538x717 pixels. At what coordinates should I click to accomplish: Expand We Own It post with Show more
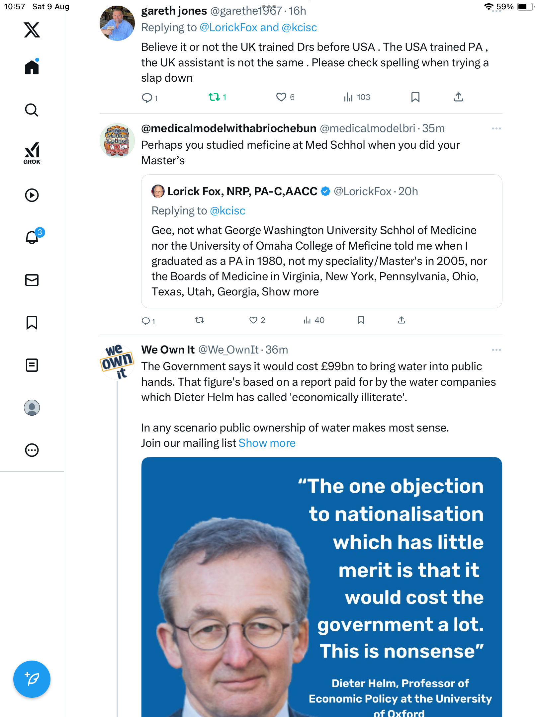(267, 443)
